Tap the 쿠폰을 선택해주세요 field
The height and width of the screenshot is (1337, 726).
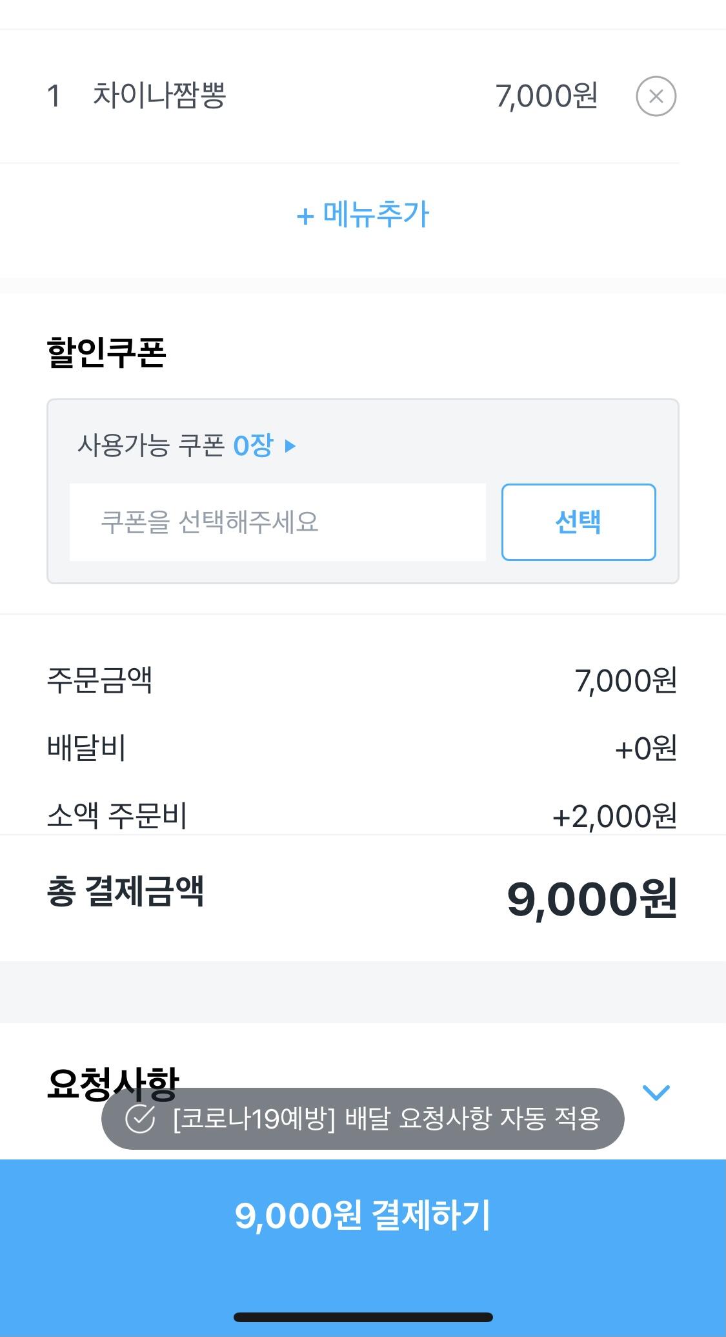tap(277, 522)
